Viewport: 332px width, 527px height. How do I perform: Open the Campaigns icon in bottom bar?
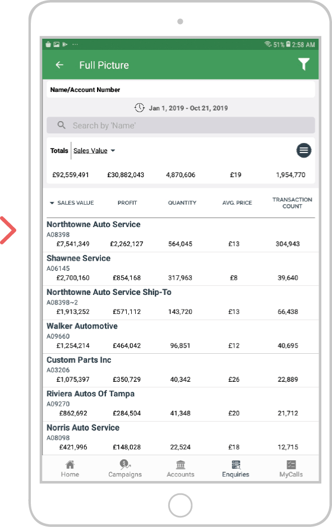click(x=125, y=464)
